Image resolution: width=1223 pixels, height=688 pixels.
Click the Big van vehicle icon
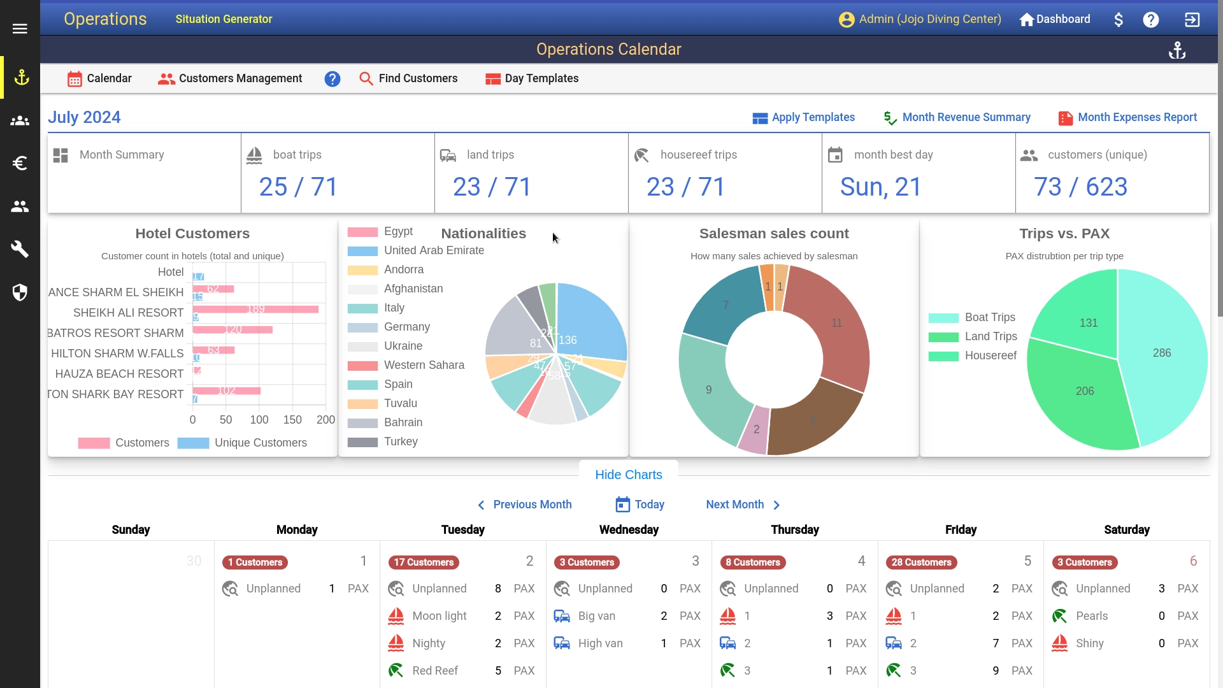[562, 616]
